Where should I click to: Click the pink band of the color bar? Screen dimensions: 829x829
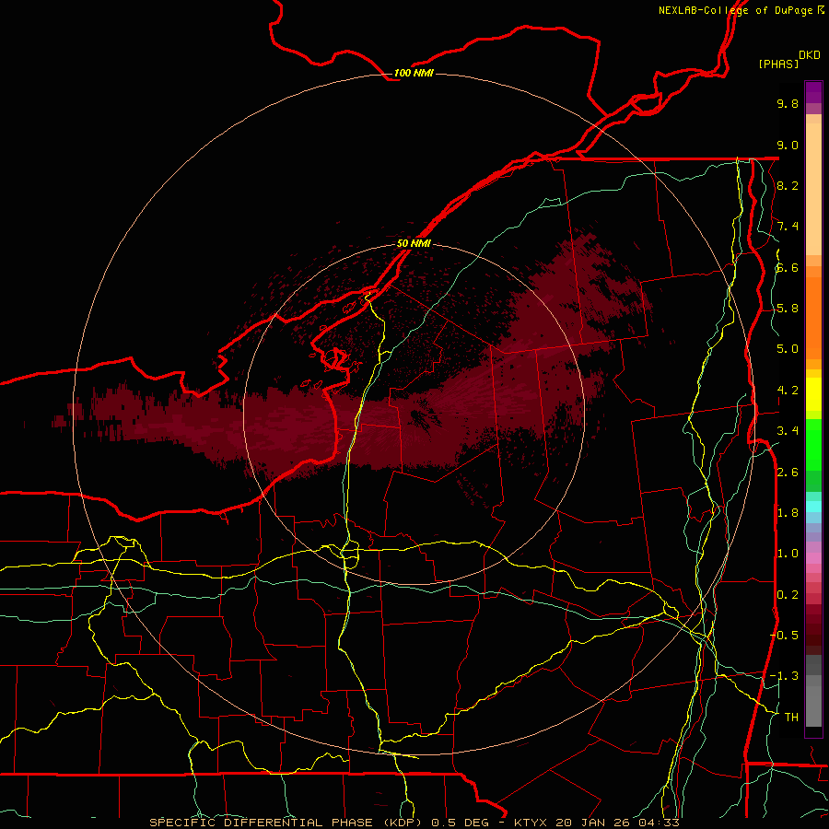[x=813, y=558]
